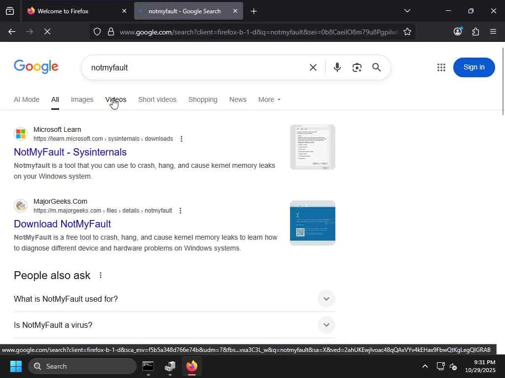Click the Sign in button
Viewport: 505px width, 378px height.
tap(474, 67)
